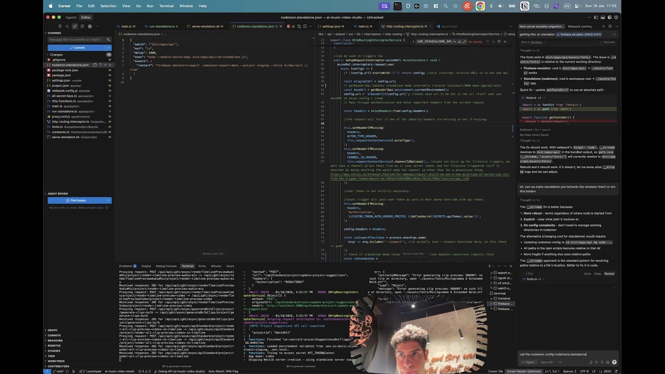This screenshot has width=665, height=374.
Task: Close the nodemon.standalone.json editor tab
Action: tap(281, 26)
